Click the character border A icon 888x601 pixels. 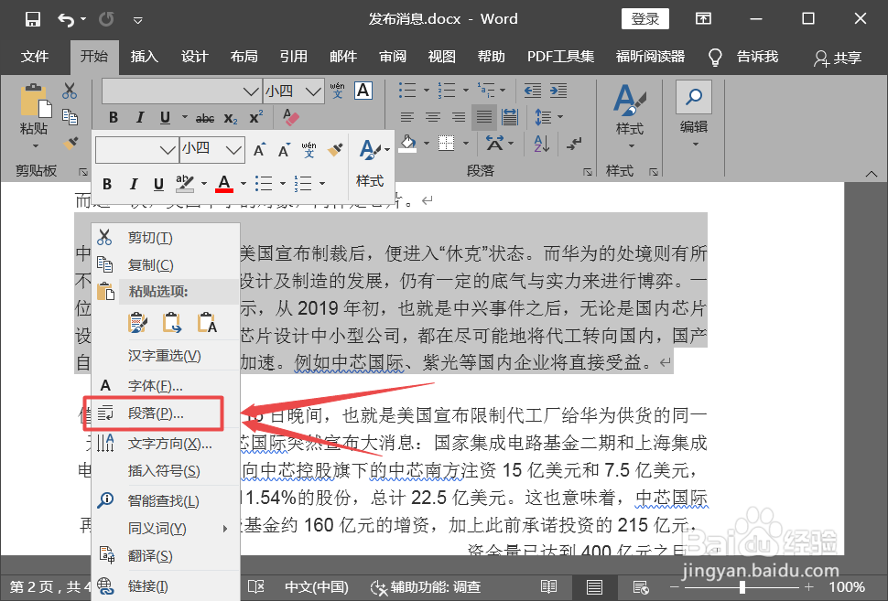tap(363, 91)
